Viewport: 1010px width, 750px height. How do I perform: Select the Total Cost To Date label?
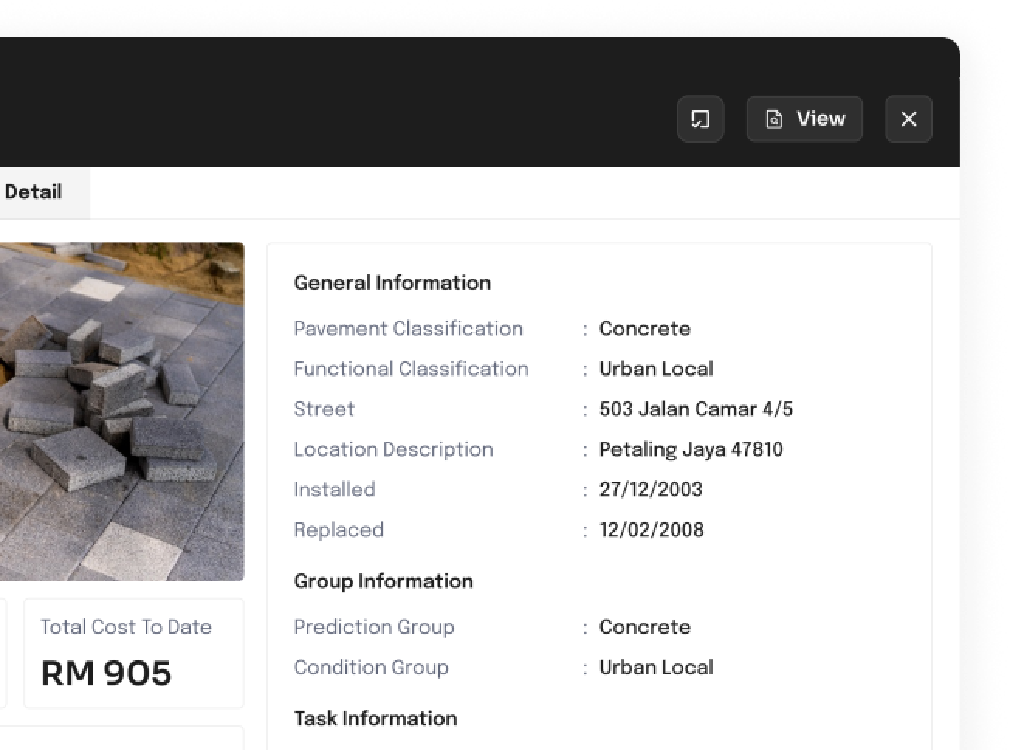[126, 627]
